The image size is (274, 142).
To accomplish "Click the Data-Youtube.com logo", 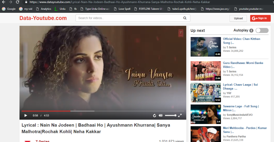I will 43,18.
